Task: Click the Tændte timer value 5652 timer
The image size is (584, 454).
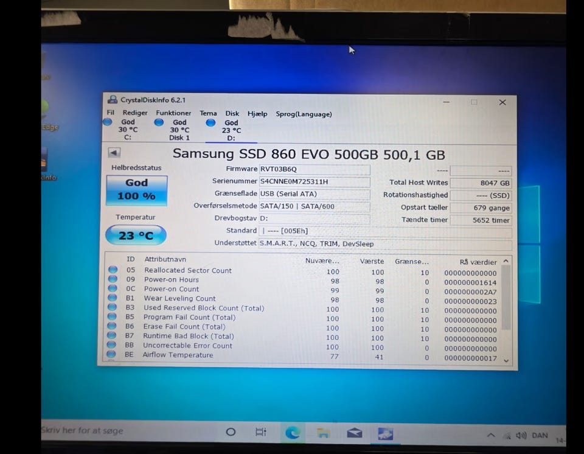Action: (x=481, y=220)
